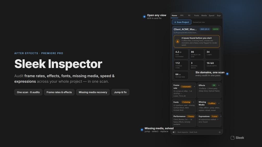Click the Jump & fix pill
Viewport: 262px width, 147px height.
[x=120, y=92]
